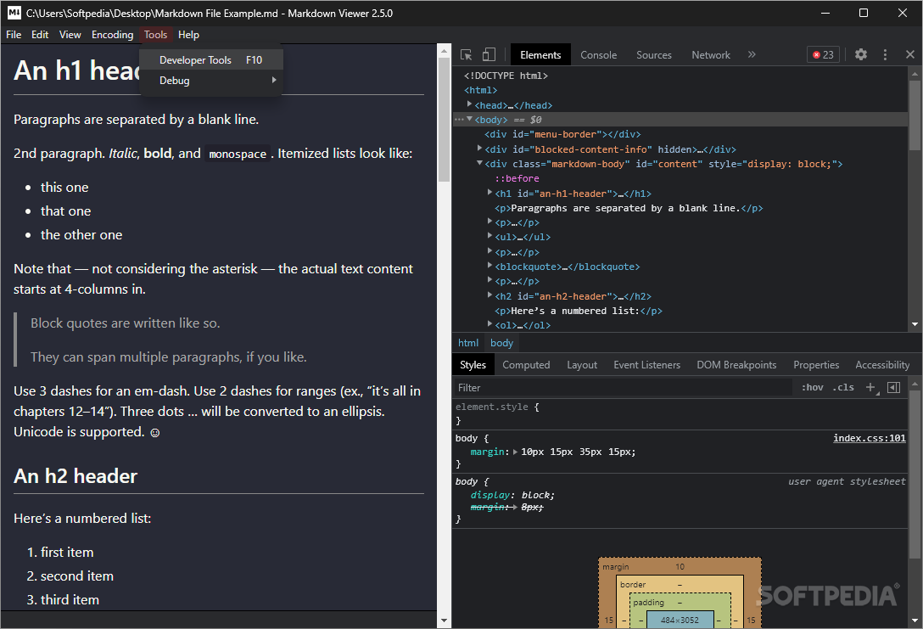Click the styles Filter input field

(x=624, y=388)
